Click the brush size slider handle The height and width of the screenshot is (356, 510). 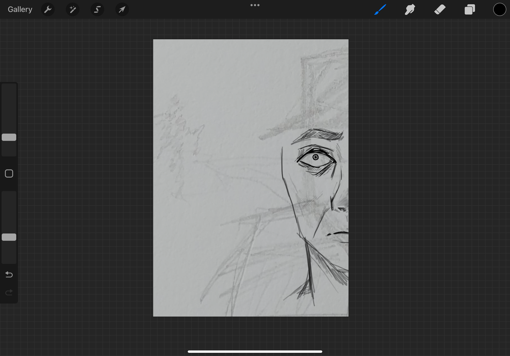click(9, 137)
